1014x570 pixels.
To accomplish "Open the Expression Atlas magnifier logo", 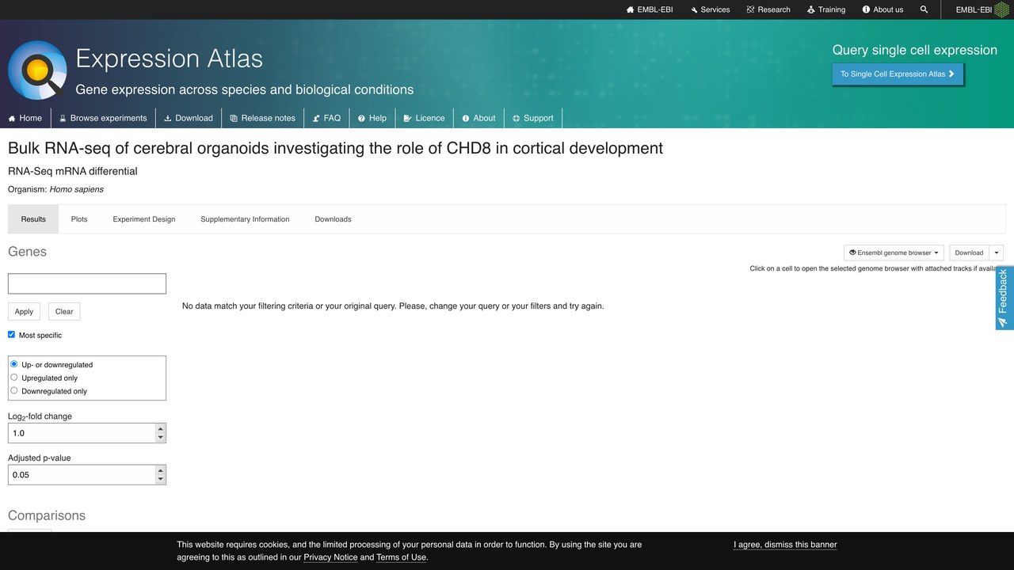I will [x=37, y=70].
